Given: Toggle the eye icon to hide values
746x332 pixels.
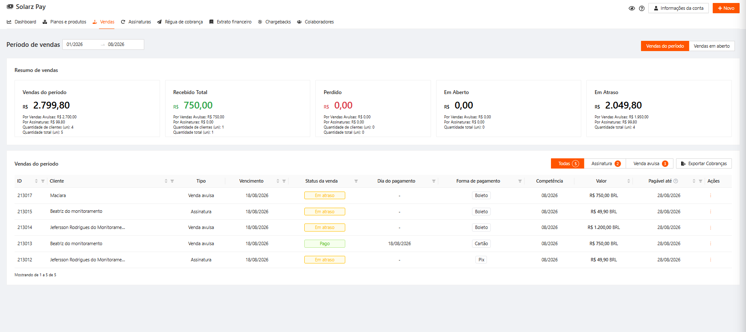Looking at the screenshot, I should (x=632, y=9).
